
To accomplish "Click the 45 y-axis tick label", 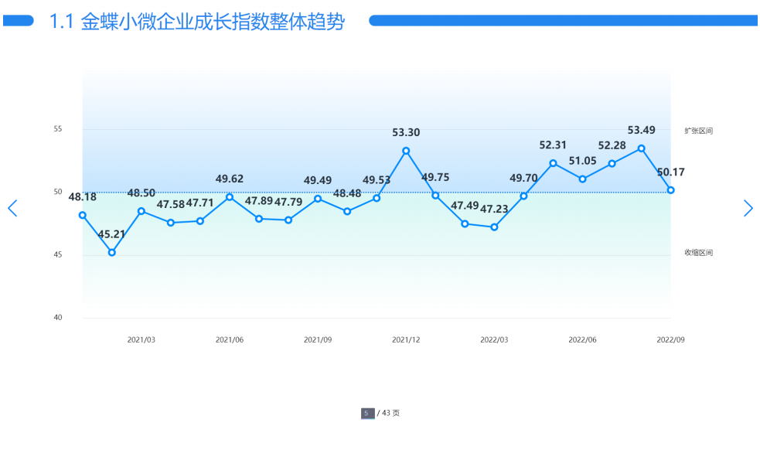I will [x=58, y=254].
